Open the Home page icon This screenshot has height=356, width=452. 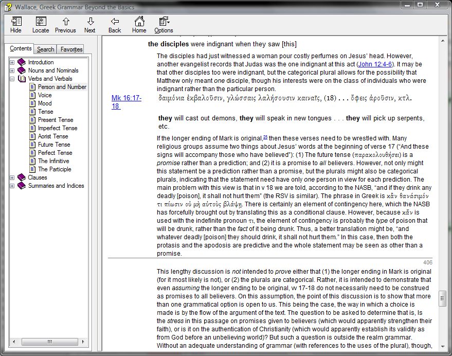point(139,24)
